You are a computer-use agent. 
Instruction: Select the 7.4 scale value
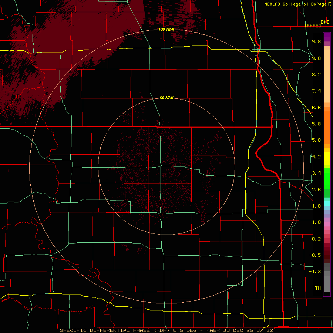pyautogui.click(x=316, y=91)
